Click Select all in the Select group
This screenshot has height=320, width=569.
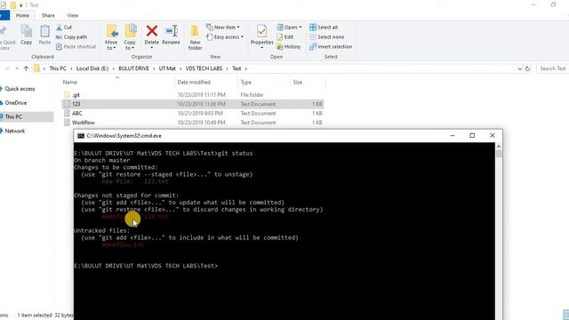pos(324,28)
